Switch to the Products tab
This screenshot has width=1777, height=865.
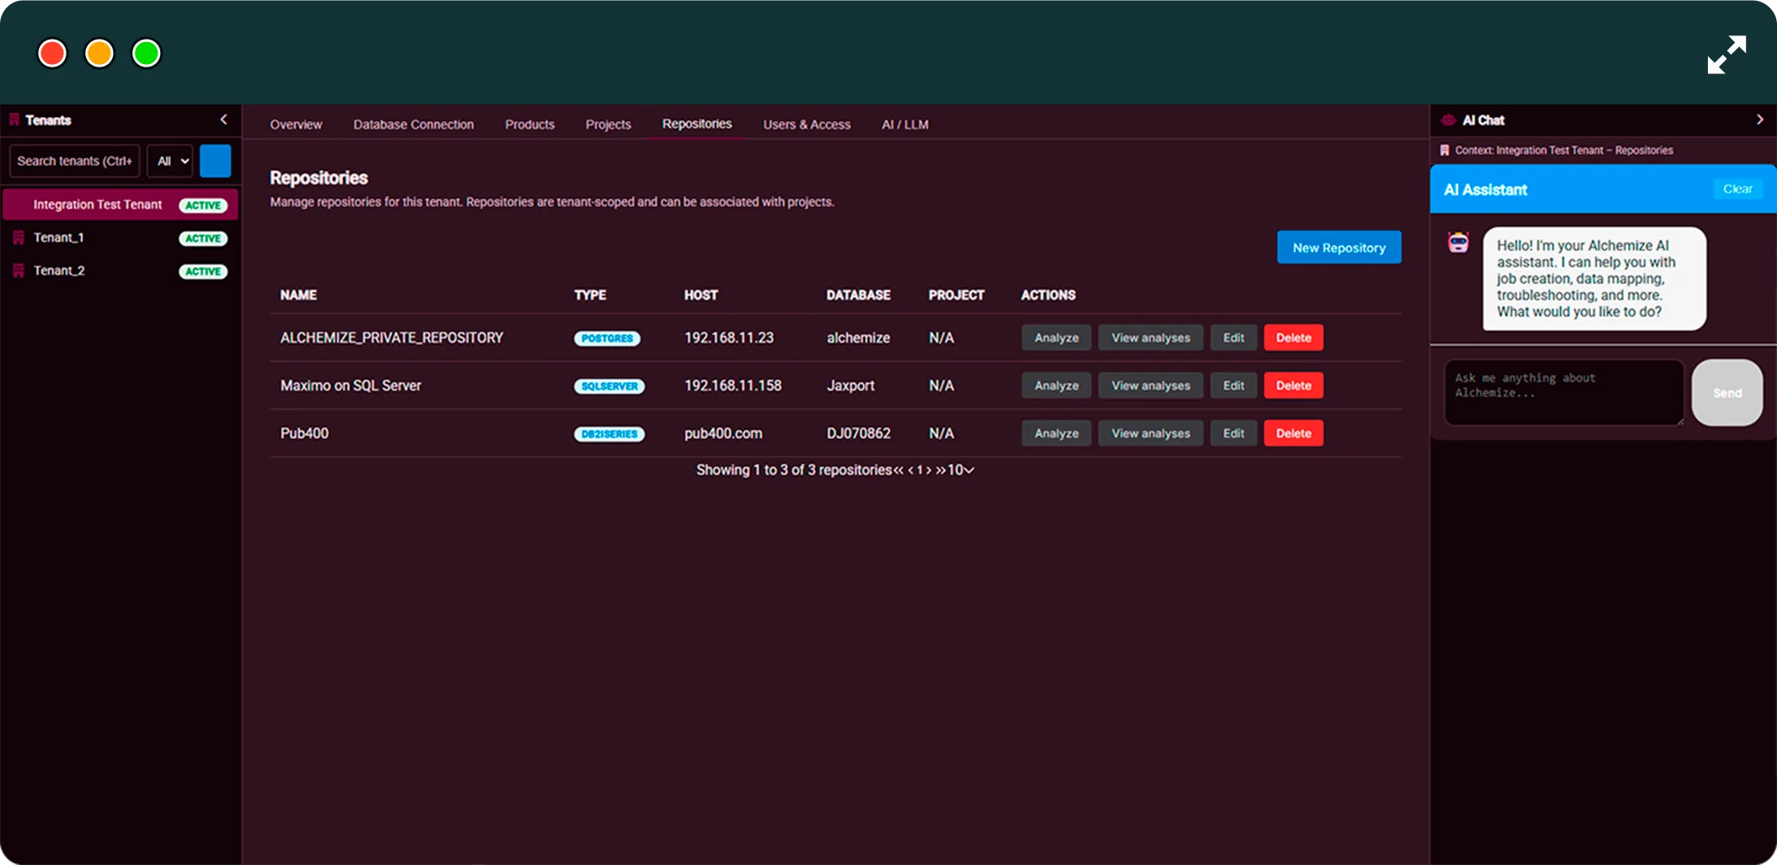pos(529,125)
